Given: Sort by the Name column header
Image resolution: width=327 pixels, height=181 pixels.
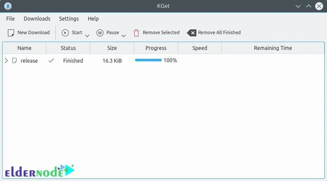Looking at the screenshot, I should click(x=25, y=48).
